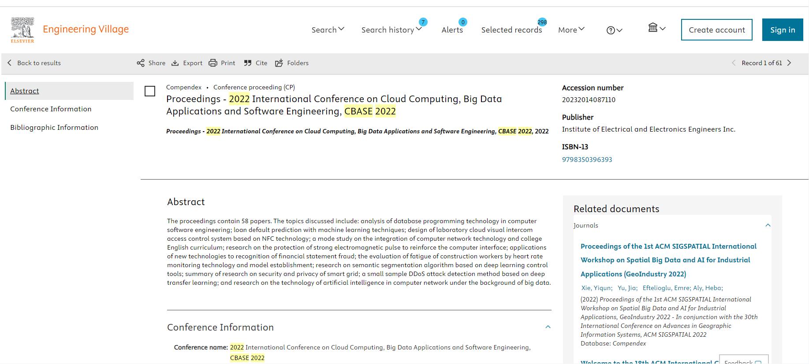Click the Cite quotation-mark icon
This screenshot has height=364, width=809.
click(248, 63)
